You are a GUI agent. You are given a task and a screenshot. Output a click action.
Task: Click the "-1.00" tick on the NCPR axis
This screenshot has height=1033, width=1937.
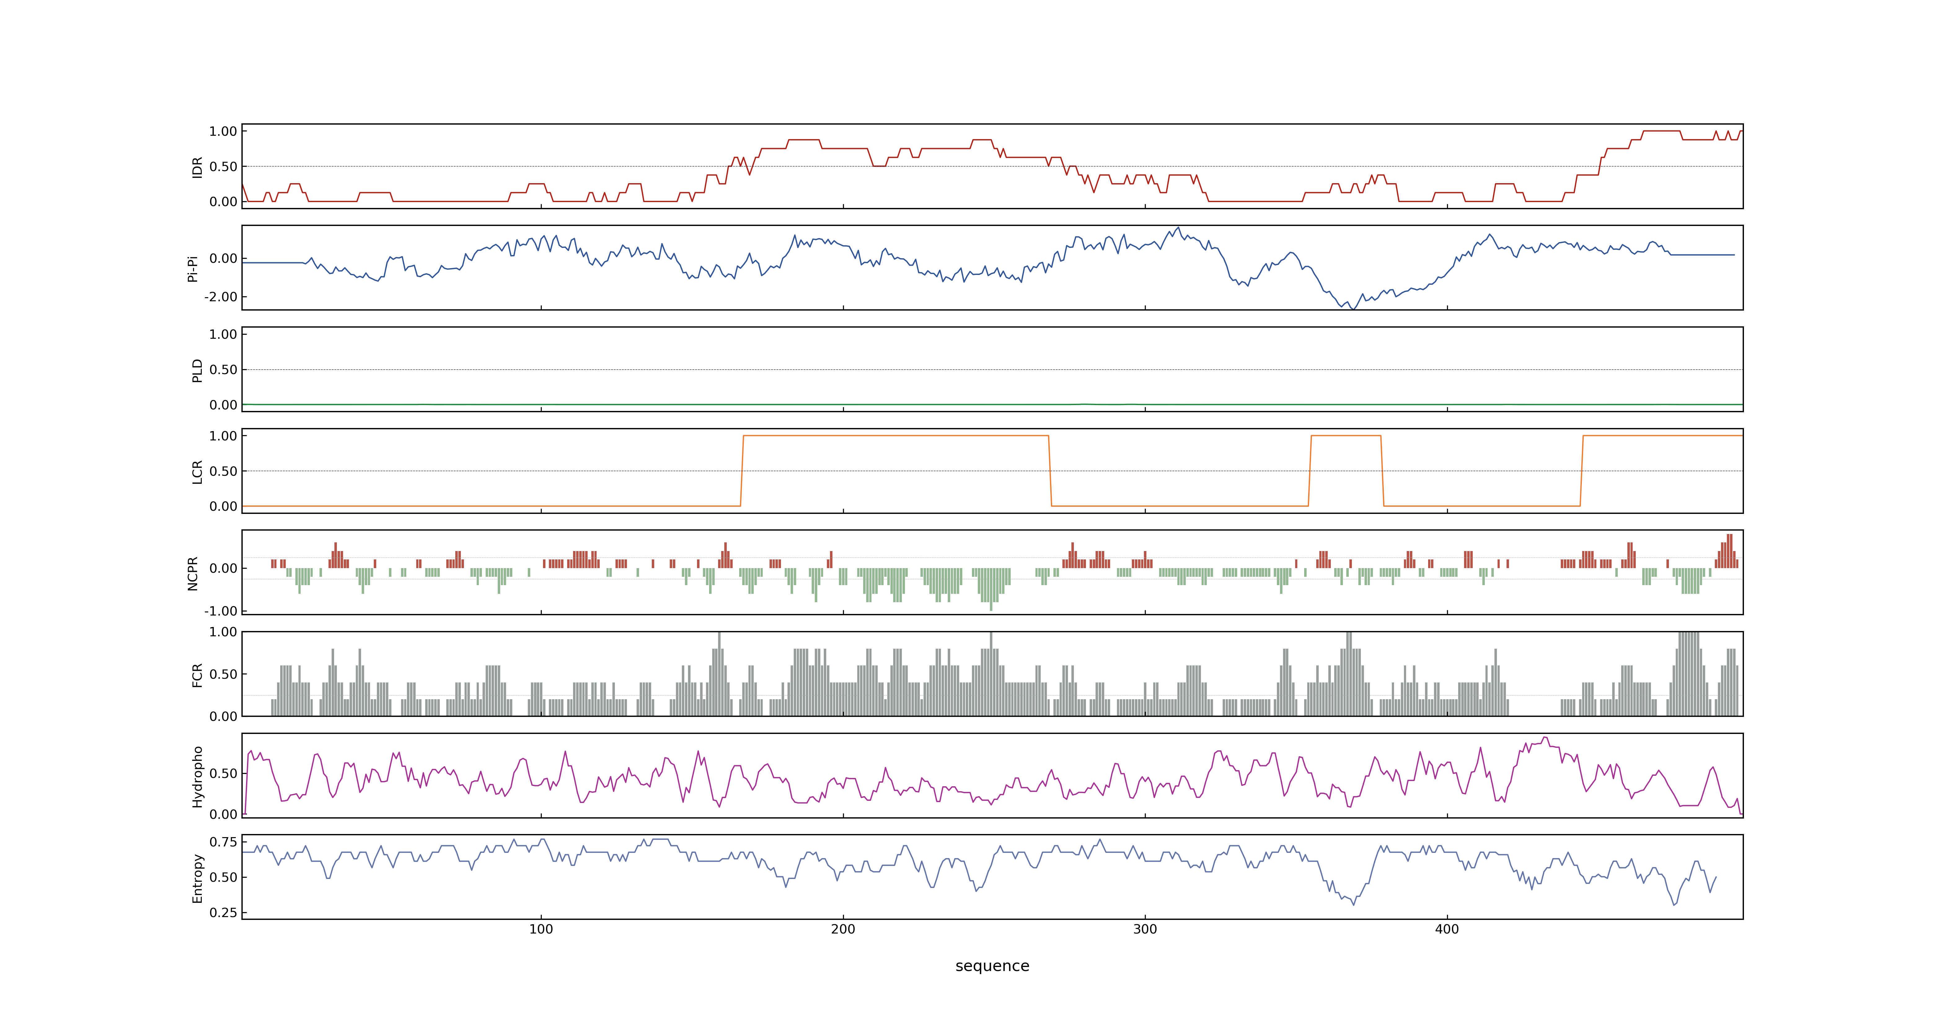220,611
